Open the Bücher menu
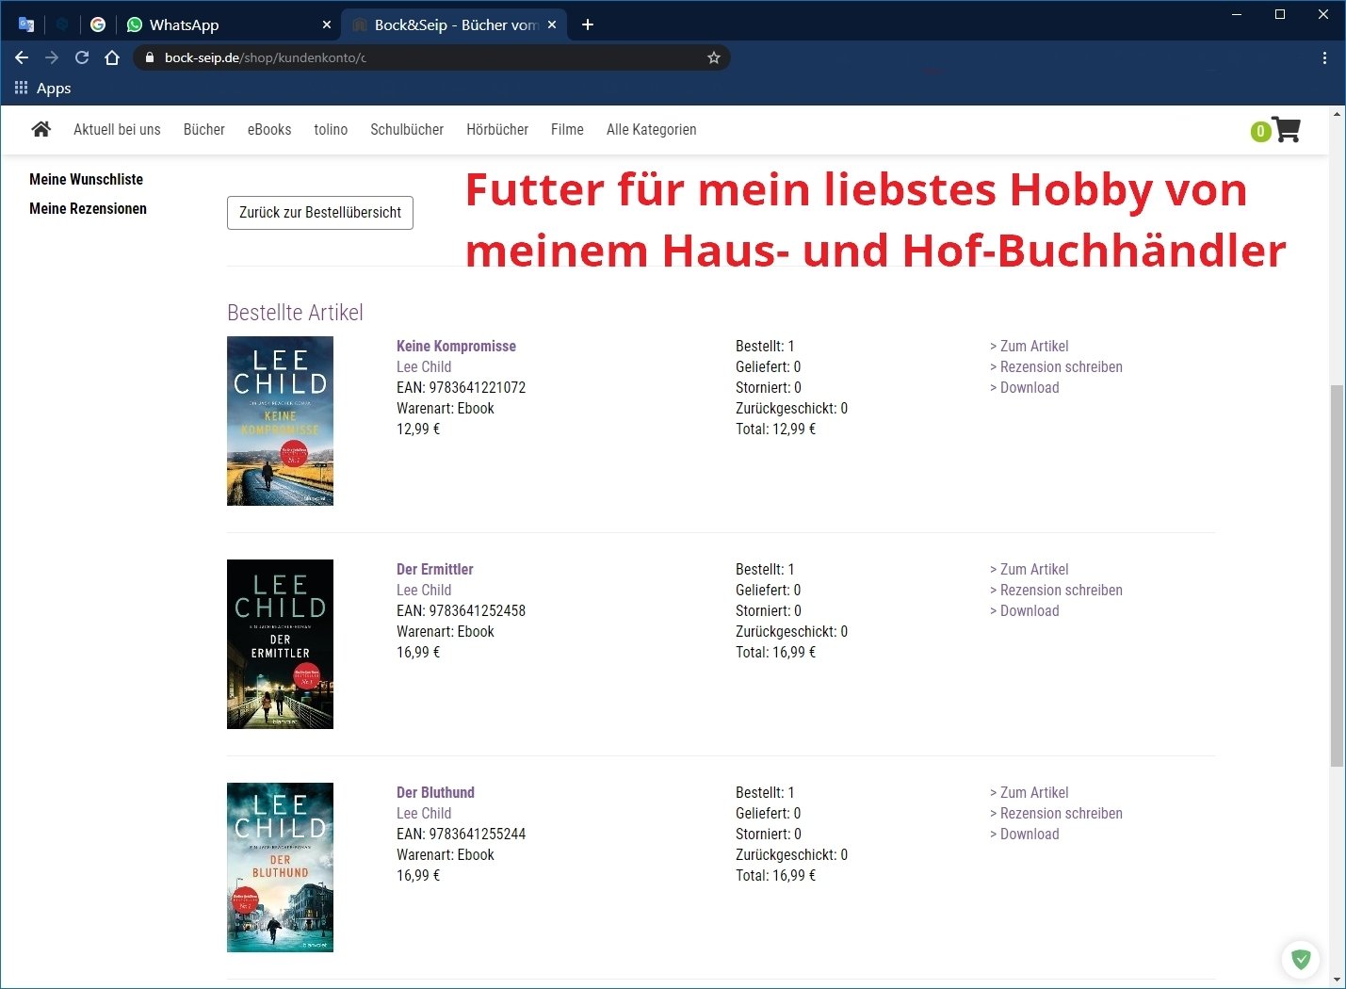The width and height of the screenshot is (1346, 989). [x=203, y=129]
